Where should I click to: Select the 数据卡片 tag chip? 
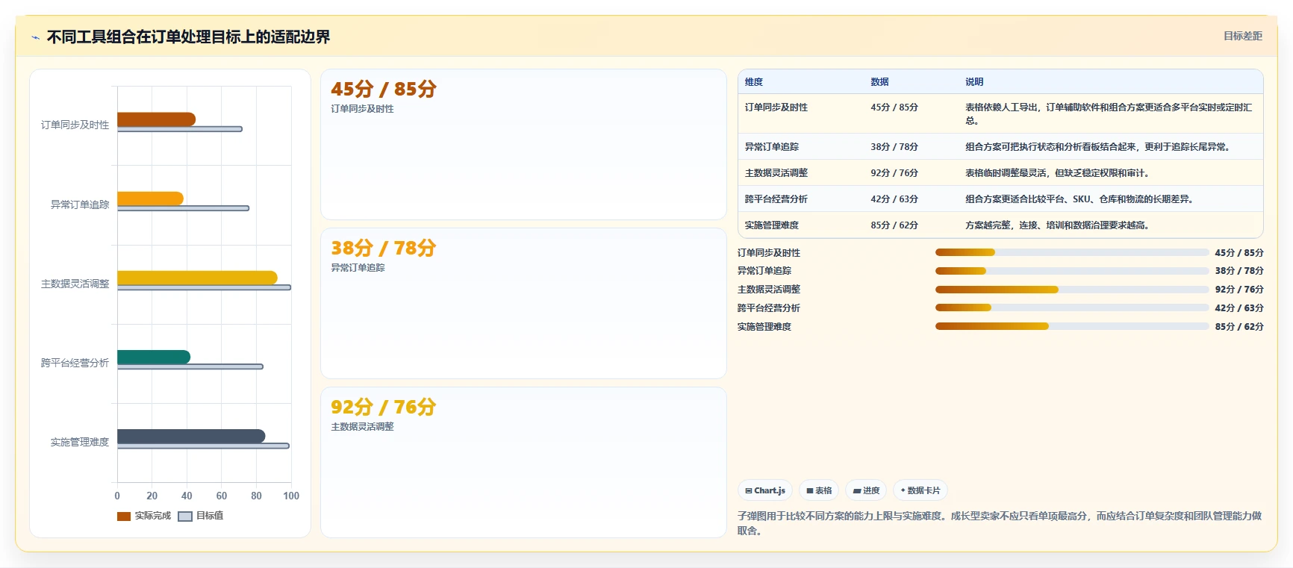click(920, 490)
